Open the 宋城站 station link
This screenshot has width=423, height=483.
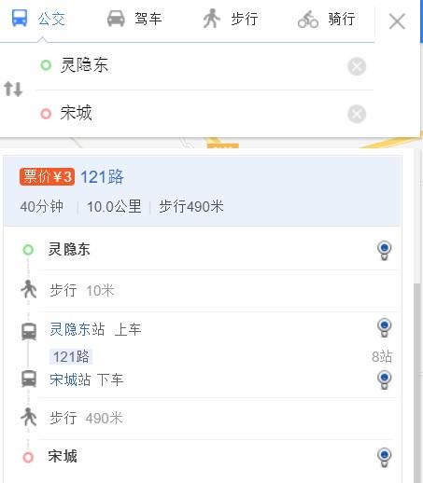(70, 379)
